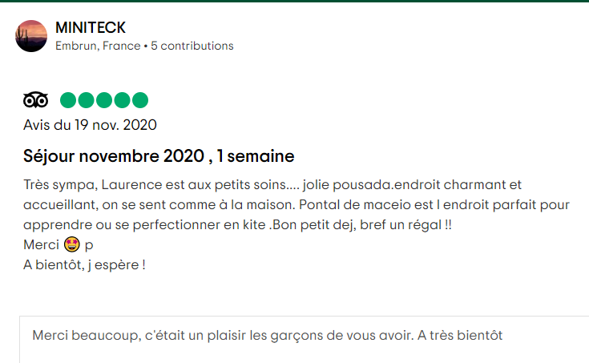The height and width of the screenshot is (363, 589).
Task: Click the "Avis du 19 nov. 2020" date
Action: coord(90,125)
